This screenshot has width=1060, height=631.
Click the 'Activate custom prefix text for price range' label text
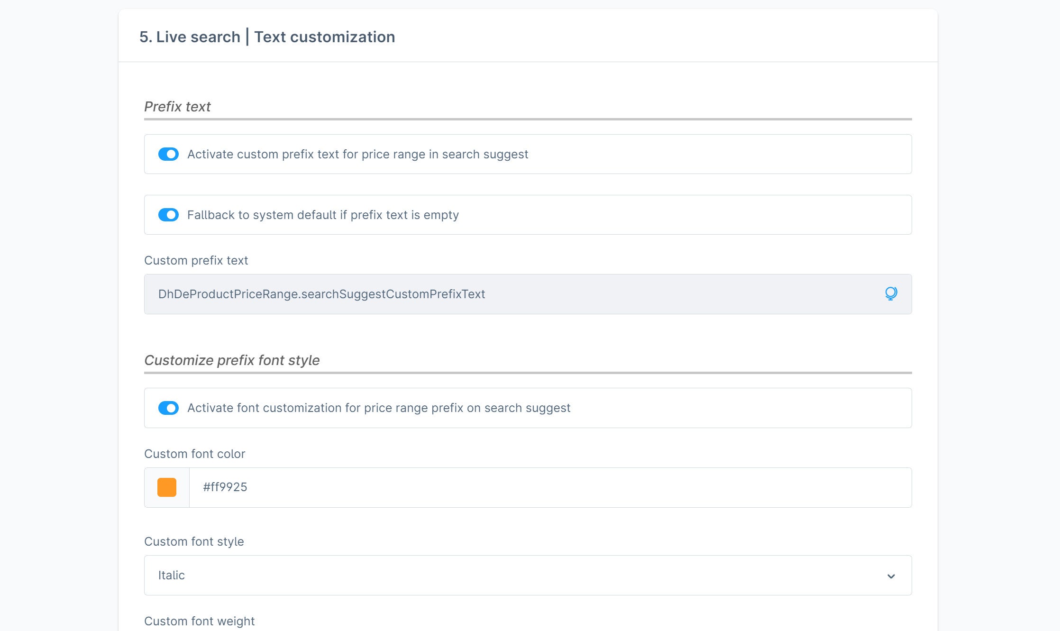357,154
